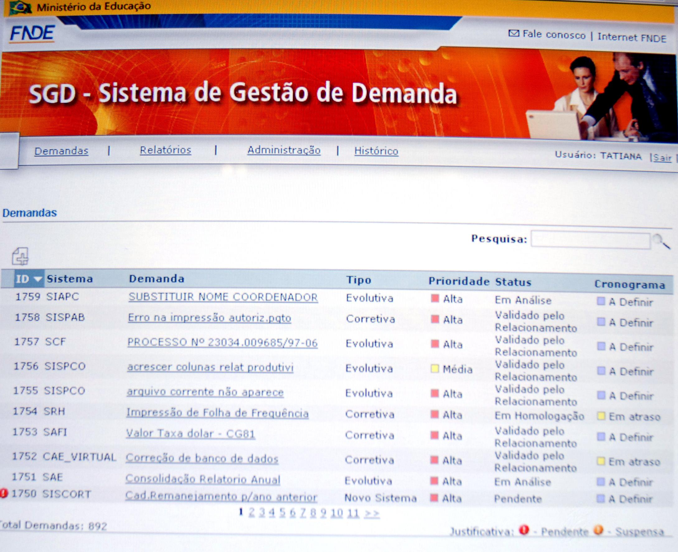The width and height of the screenshot is (678, 552).
Task: Go to results page 11
Action: tap(353, 513)
